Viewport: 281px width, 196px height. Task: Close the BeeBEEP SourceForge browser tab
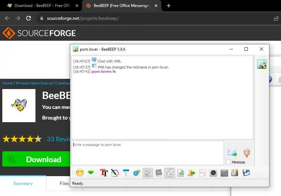pyautogui.click(x=156, y=6)
